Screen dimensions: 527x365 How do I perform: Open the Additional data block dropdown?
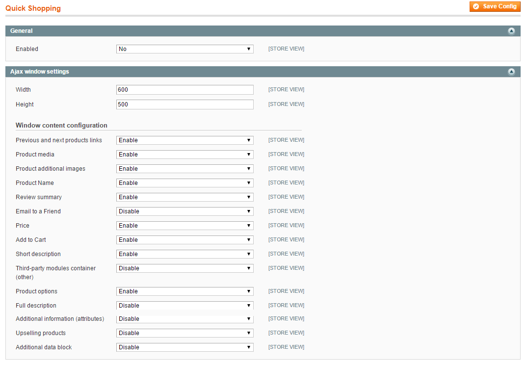185,347
